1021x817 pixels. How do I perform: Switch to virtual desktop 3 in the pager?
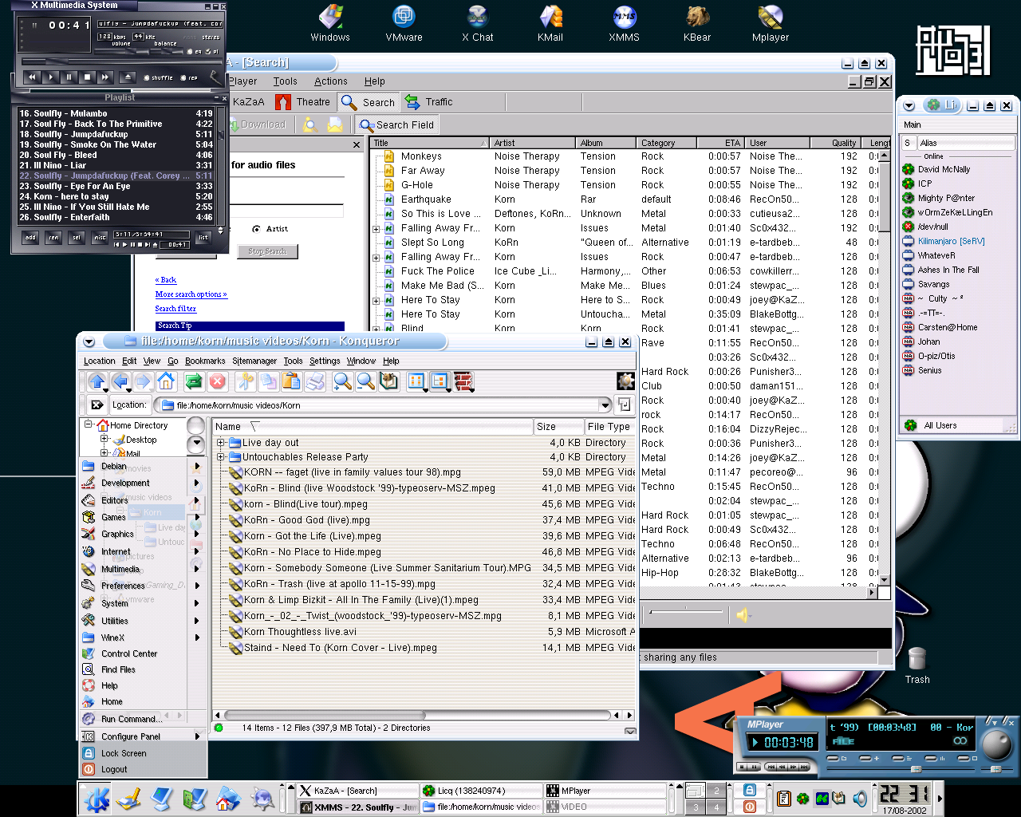[696, 807]
